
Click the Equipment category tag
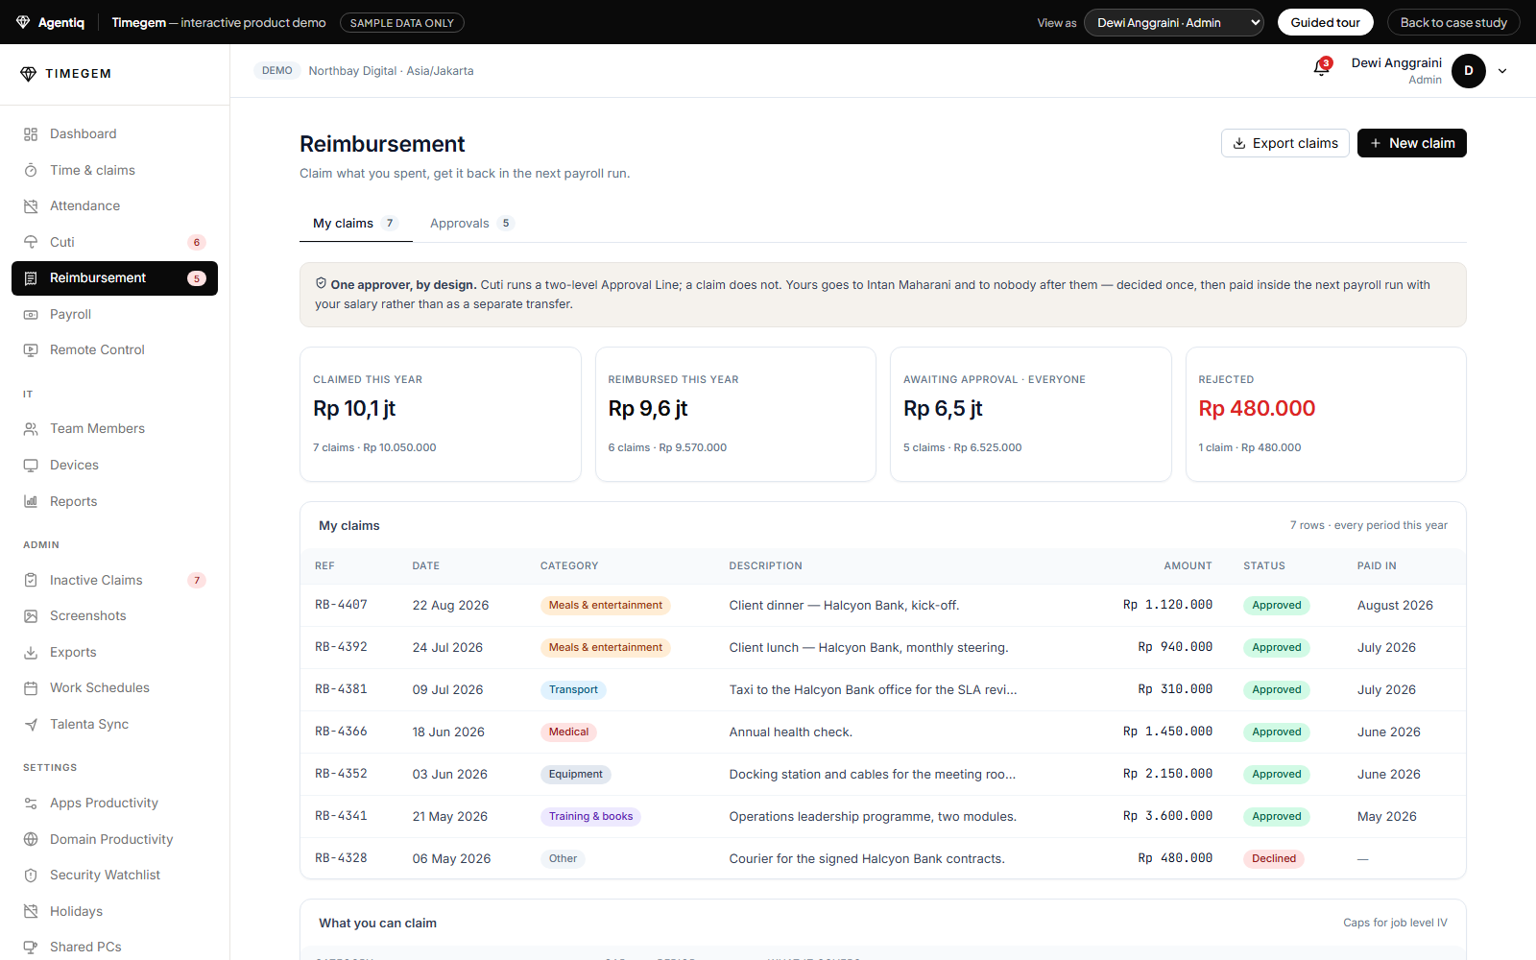[576, 775]
